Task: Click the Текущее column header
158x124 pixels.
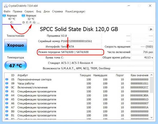Action: [85, 75]
